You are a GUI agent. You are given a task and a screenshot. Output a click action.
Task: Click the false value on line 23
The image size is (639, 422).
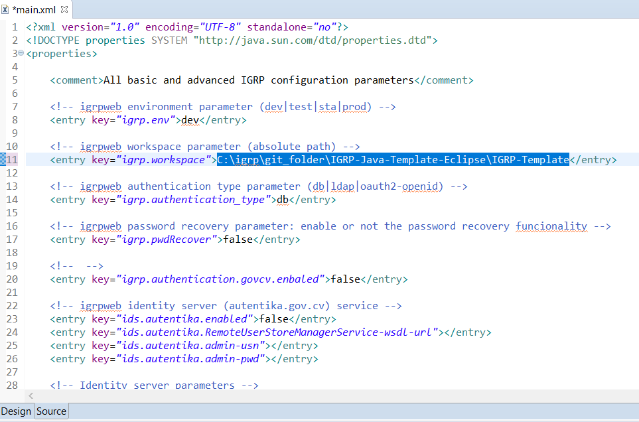click(274, 319)
